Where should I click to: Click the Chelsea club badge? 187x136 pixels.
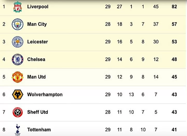[18, 59]
